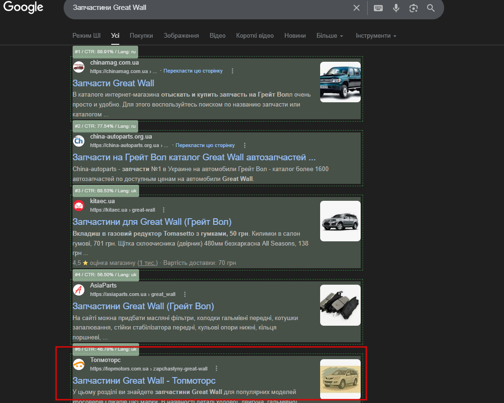Switch to Покупки tab
504x403 pixels.
141,36
